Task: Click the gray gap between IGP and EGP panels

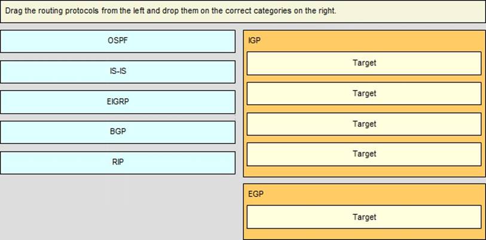Action: 363,180
